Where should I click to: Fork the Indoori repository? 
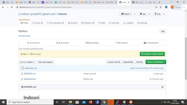click(x=157, y=14)
